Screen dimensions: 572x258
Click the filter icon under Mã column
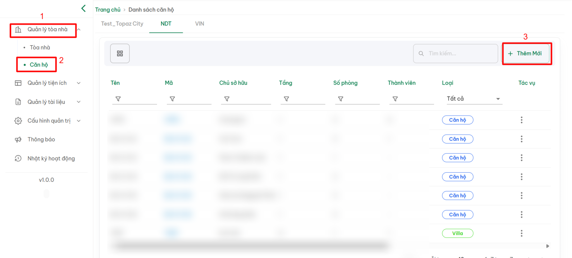172,99
